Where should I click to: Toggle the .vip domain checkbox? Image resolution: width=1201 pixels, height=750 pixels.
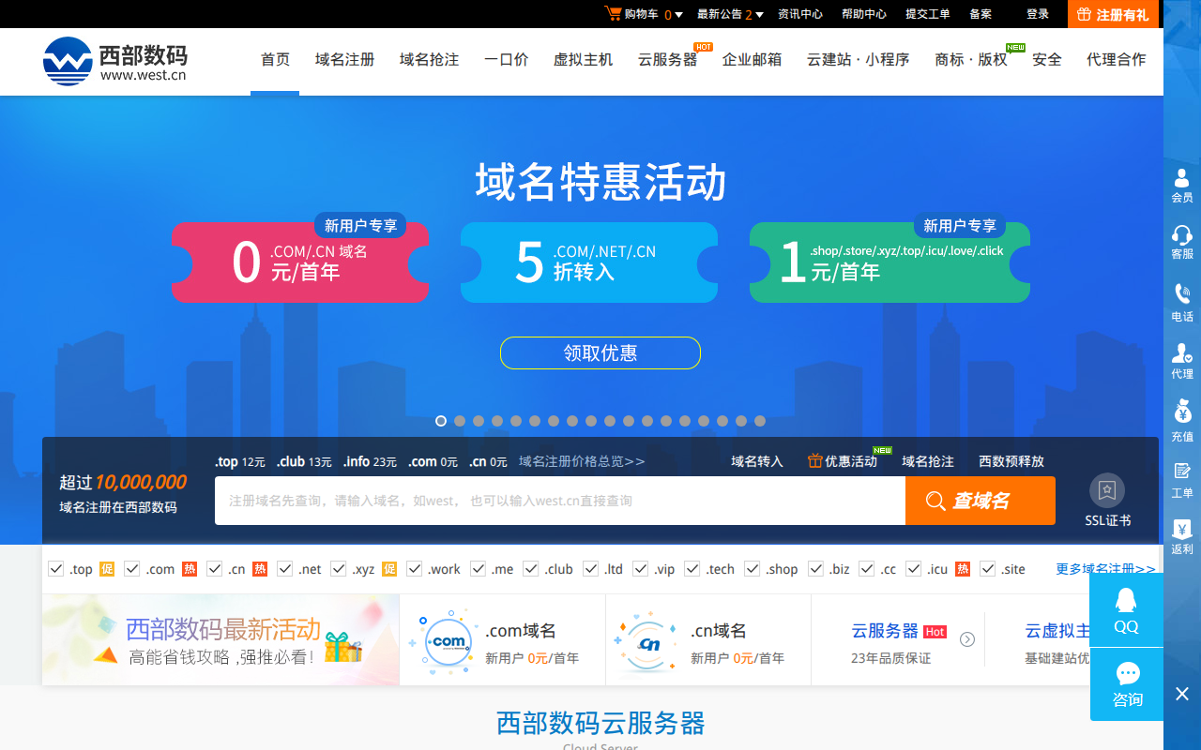point(640,568)
